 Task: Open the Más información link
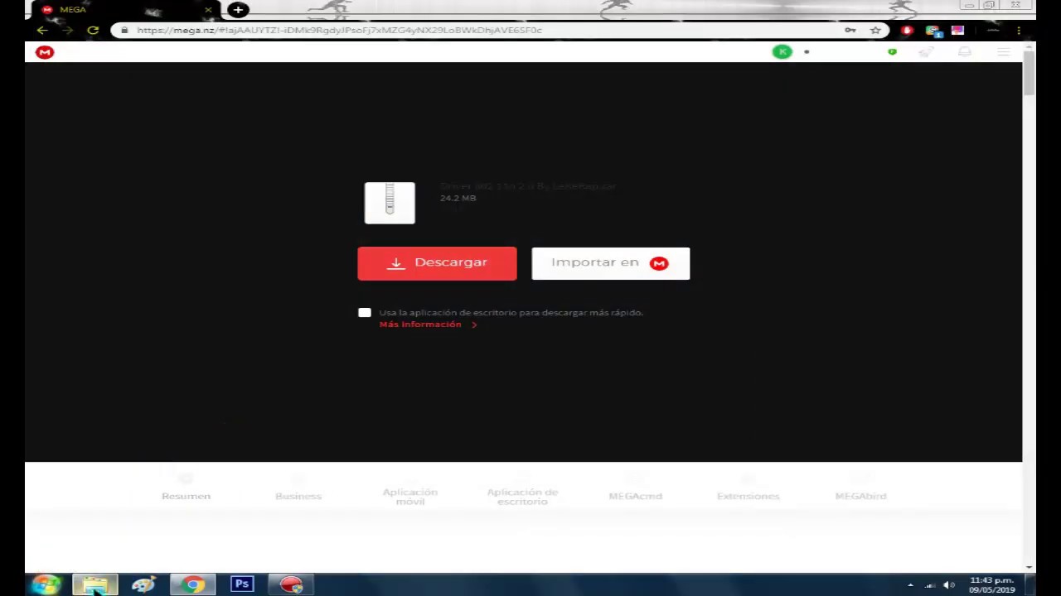pos(428,324)
